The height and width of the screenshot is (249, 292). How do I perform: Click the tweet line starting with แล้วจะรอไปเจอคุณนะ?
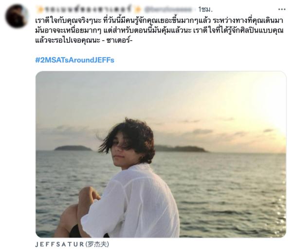(x=84, y=40)
